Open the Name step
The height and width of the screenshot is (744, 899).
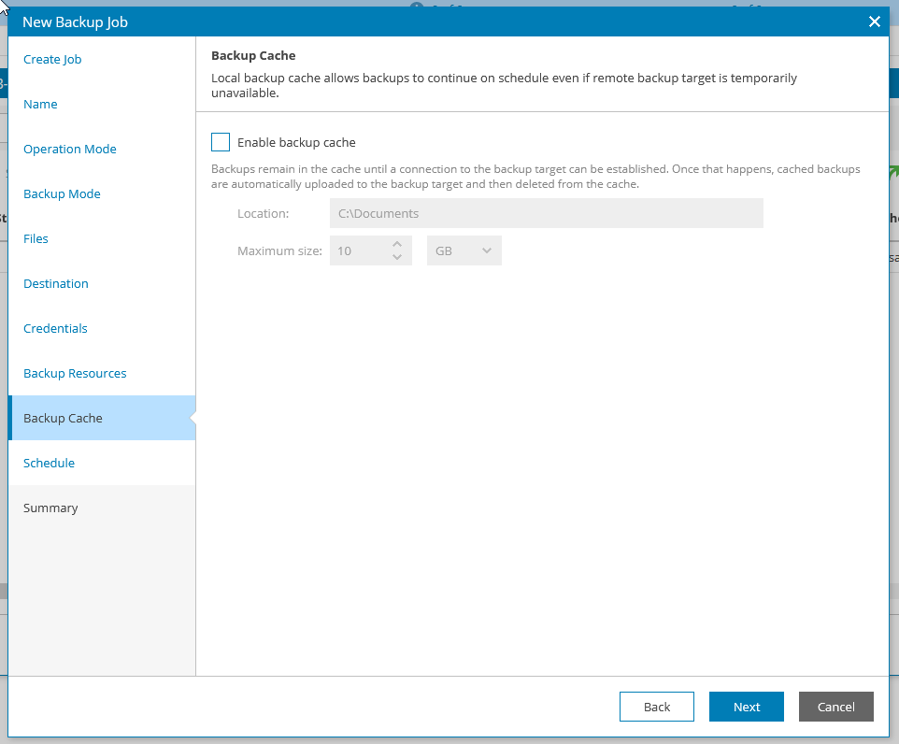click(40, 104)
